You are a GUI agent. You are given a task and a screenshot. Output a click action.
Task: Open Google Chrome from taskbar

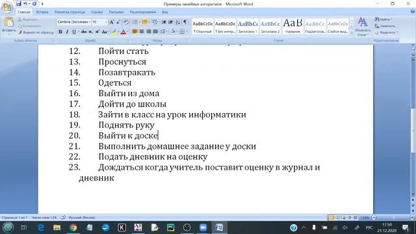coord(73,227)
